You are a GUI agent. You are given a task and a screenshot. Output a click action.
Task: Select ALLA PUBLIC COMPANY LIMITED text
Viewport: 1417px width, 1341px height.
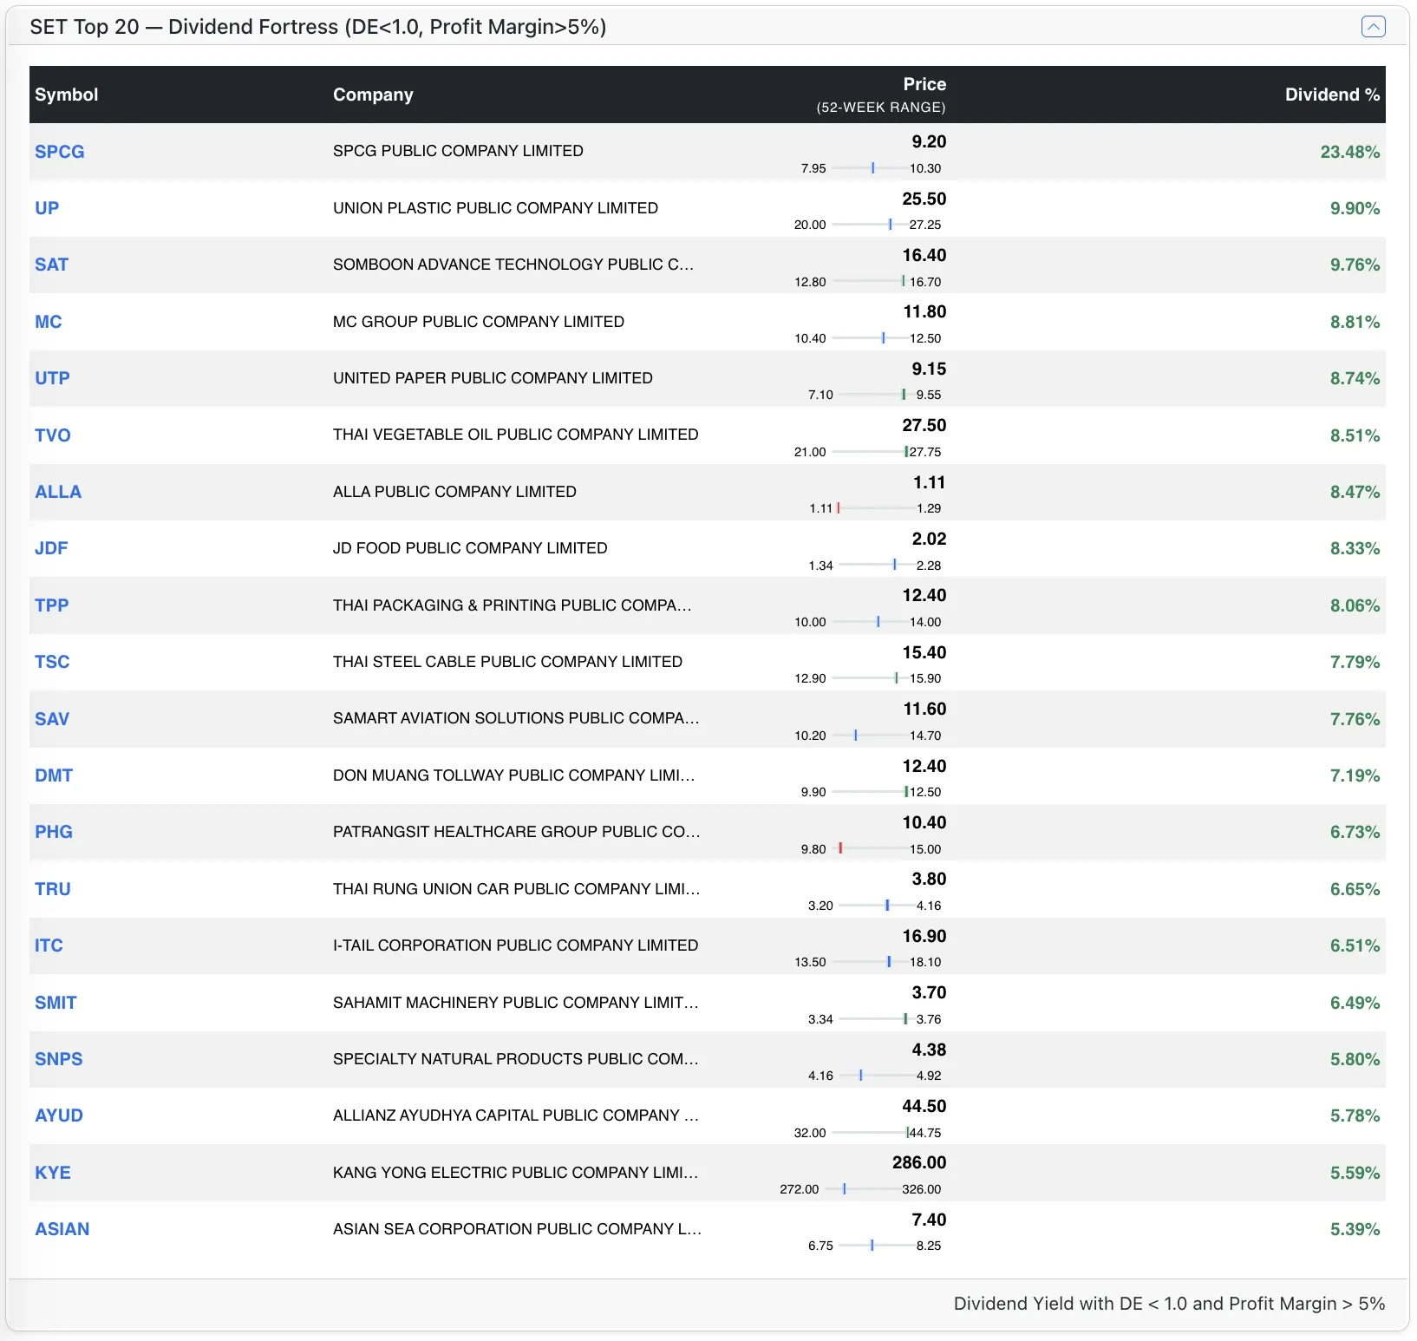pyautogui.click(x=454, y=492)
